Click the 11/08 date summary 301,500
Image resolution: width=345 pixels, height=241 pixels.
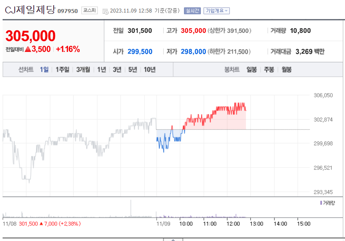point(28,224)
